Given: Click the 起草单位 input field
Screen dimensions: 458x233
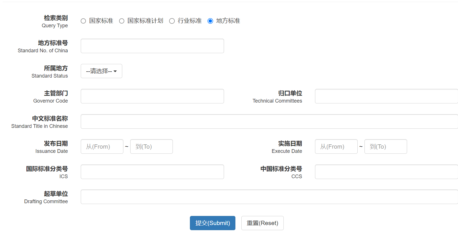Looking at the screenshot, I should (x=269, y=197).
